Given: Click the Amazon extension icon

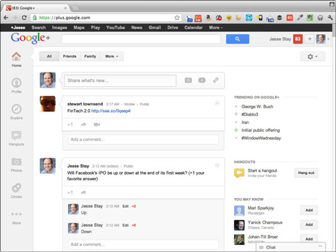Looking at the screenshot, I should point(208,18).
